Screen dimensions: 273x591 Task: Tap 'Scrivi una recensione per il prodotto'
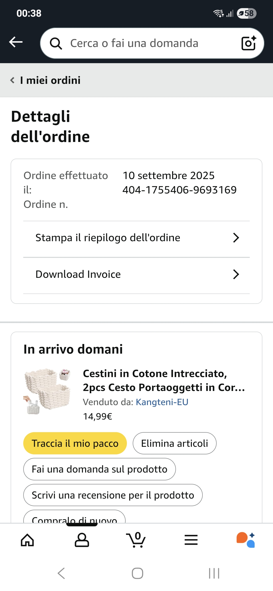click(113, 495)
